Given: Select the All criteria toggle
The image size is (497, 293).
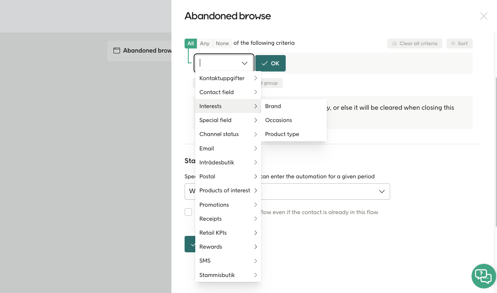Looking at the screenshot, I should click(x=190, y=43).
